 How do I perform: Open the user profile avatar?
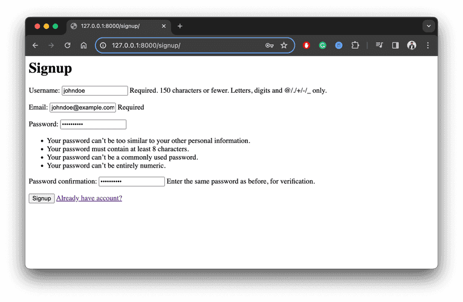tap(412, 45)
